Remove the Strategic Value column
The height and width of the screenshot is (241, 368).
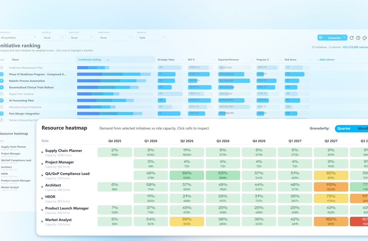coord(183,60)
